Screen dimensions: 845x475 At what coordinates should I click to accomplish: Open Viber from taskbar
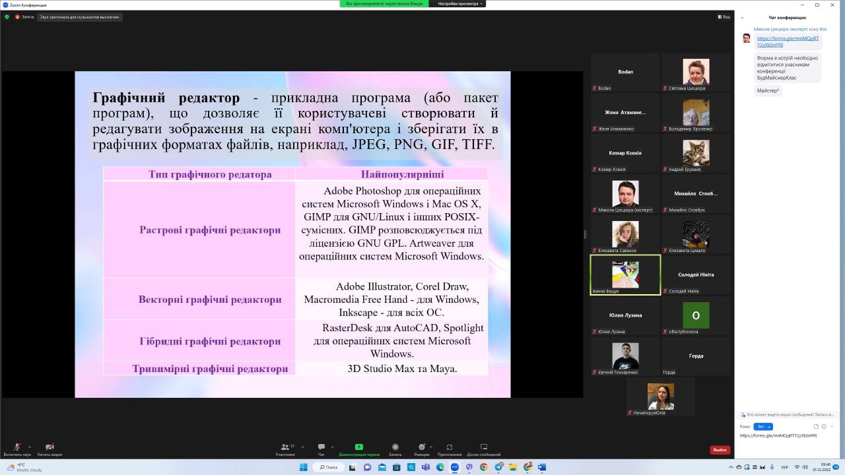click(x=469, y=467)
